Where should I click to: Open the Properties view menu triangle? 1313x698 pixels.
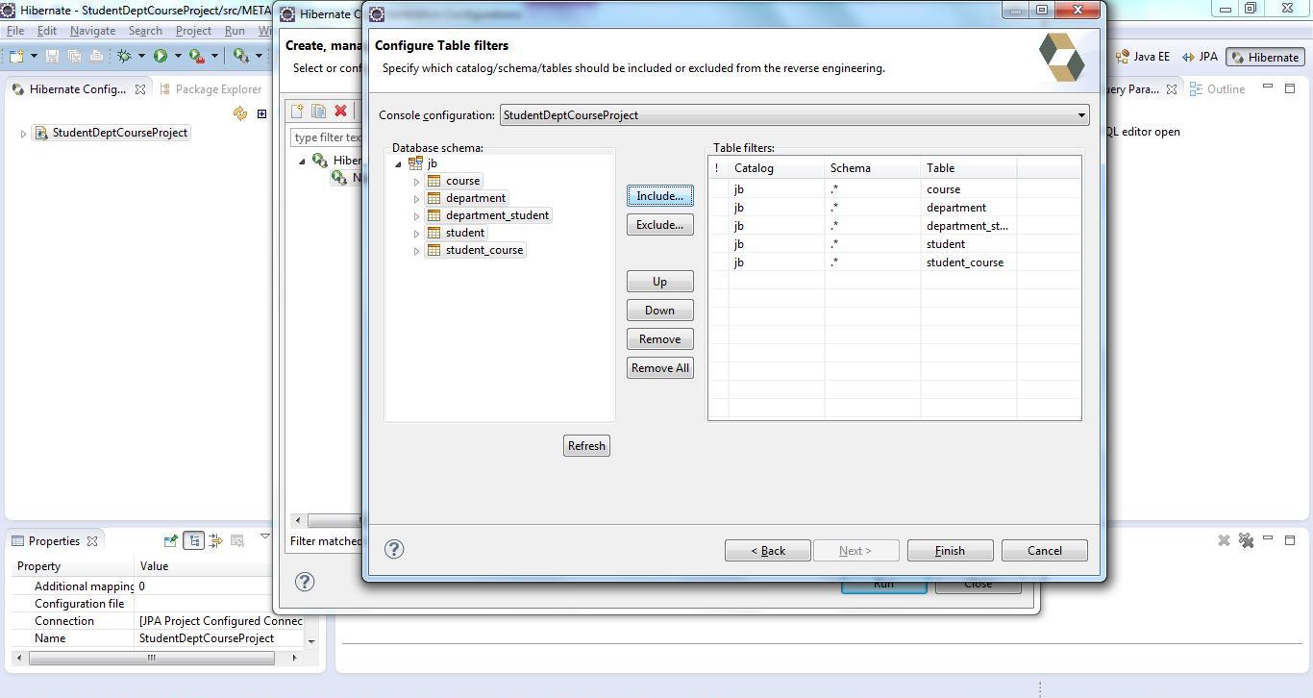(264, 536)
